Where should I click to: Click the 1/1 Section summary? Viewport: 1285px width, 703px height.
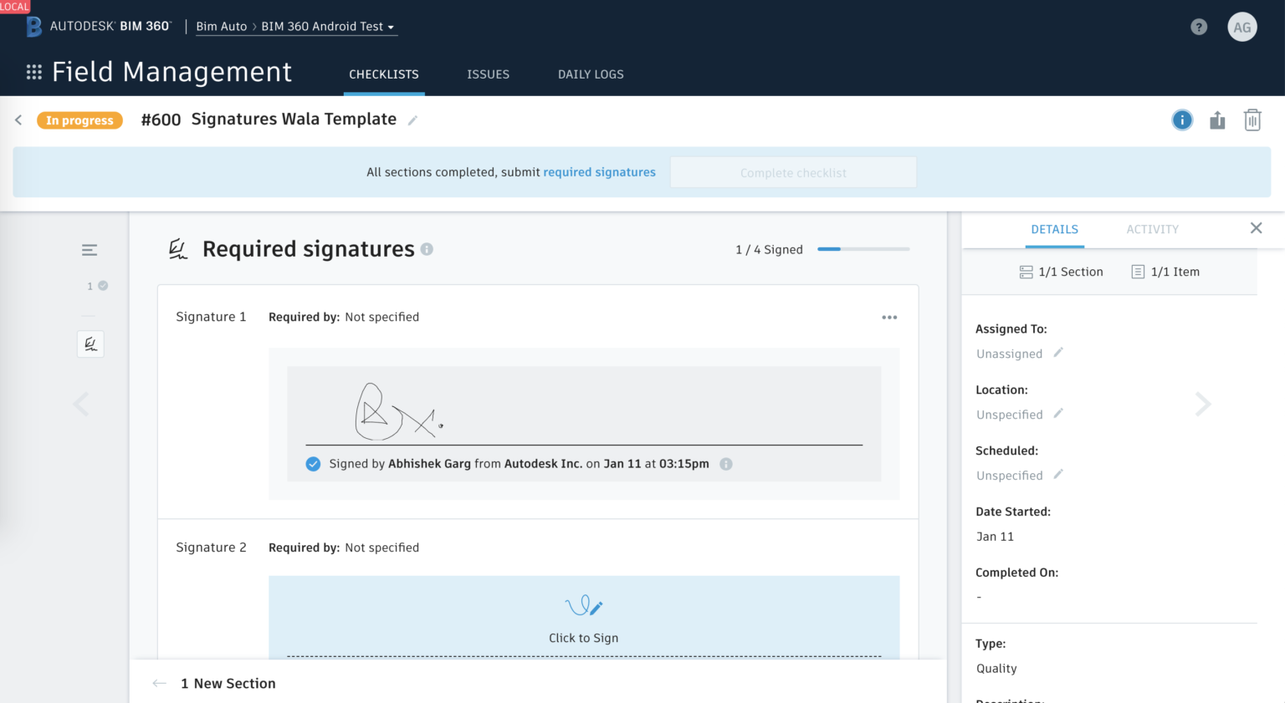point(1062,272)
